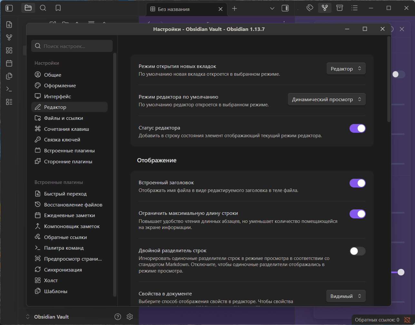Go to 'Связка ключей' settings
This screenshot has width=415, height=325.
point(70,140)
